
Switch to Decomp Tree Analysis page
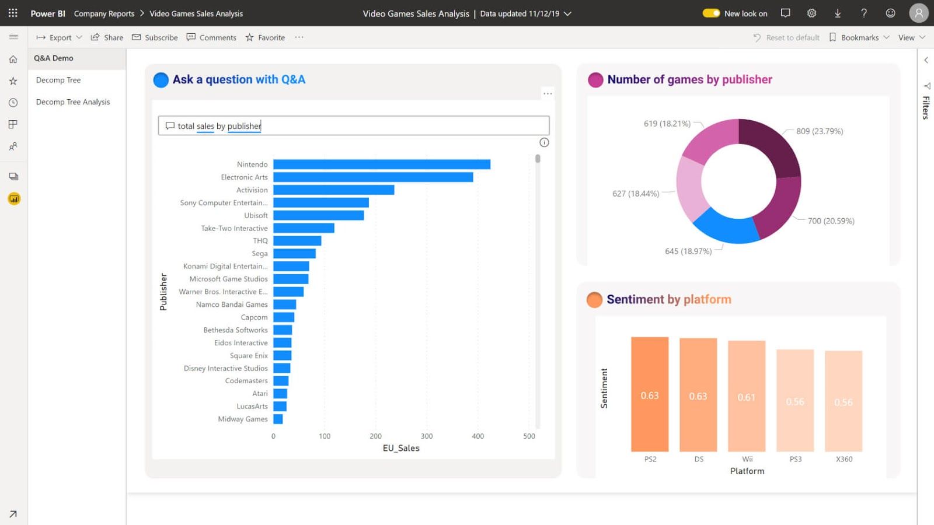[x=73, y=101]
